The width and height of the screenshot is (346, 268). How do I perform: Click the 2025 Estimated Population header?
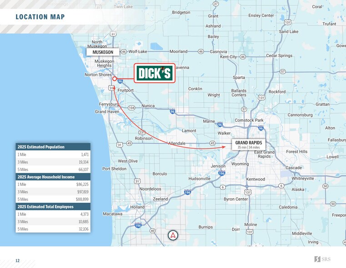[x=53, y=147]
